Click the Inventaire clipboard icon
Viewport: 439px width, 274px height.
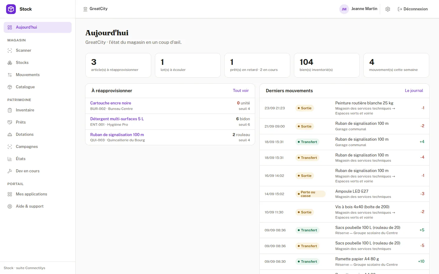pos(10,110)
